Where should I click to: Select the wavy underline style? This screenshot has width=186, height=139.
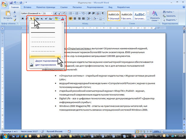click(x=45, y=56)
